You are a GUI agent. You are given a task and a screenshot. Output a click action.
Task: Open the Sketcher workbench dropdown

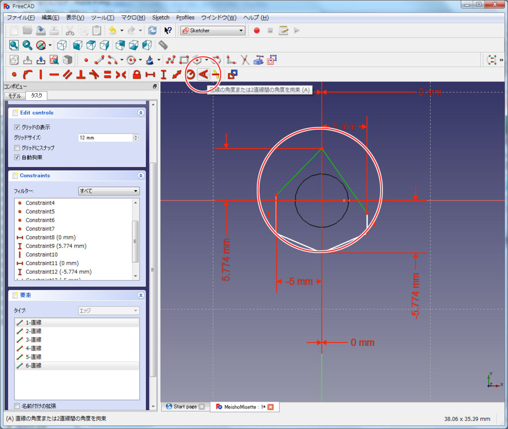click(x=213, y=30)
